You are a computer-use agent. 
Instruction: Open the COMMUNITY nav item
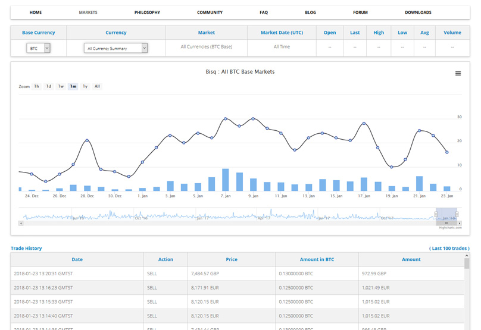pos(210,12)
